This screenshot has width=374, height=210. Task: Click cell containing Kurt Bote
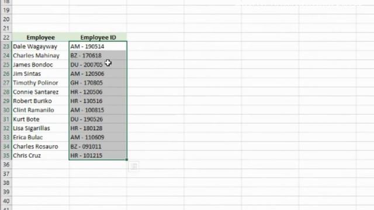pyautogui.click(x=40, y=119)
